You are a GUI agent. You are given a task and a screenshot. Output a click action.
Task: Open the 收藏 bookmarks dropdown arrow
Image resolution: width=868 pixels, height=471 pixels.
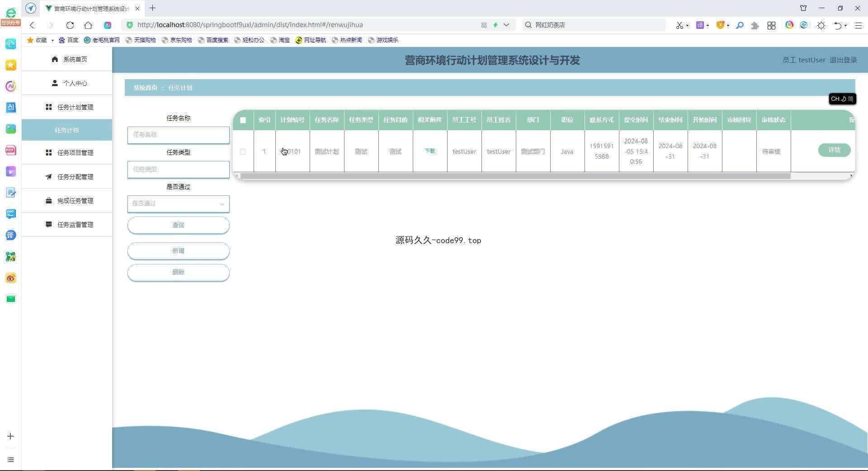(x=52, y=40)
